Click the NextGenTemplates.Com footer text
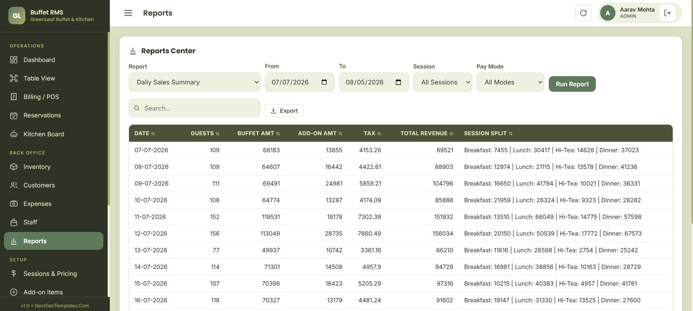Viewport: 693px width, 311px height. [62, 306]
